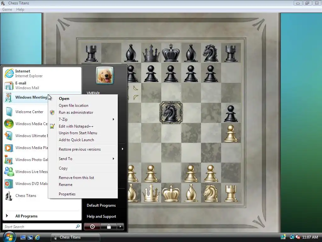The width and height of the screenshot is (322, 242).
Task: Choose Copy in context menu
Action: 83,168
